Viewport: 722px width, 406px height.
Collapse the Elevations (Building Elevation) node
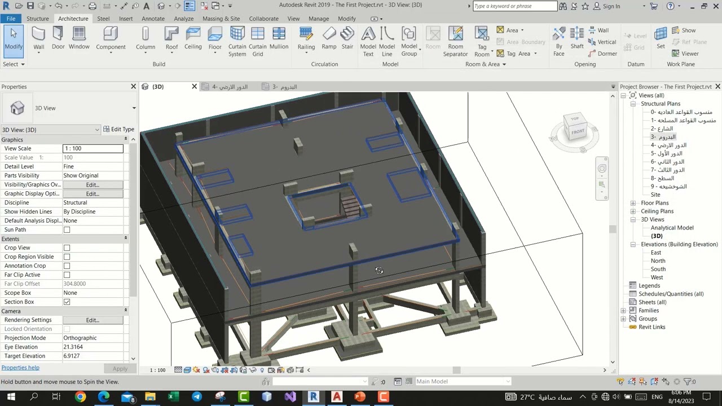633,244
